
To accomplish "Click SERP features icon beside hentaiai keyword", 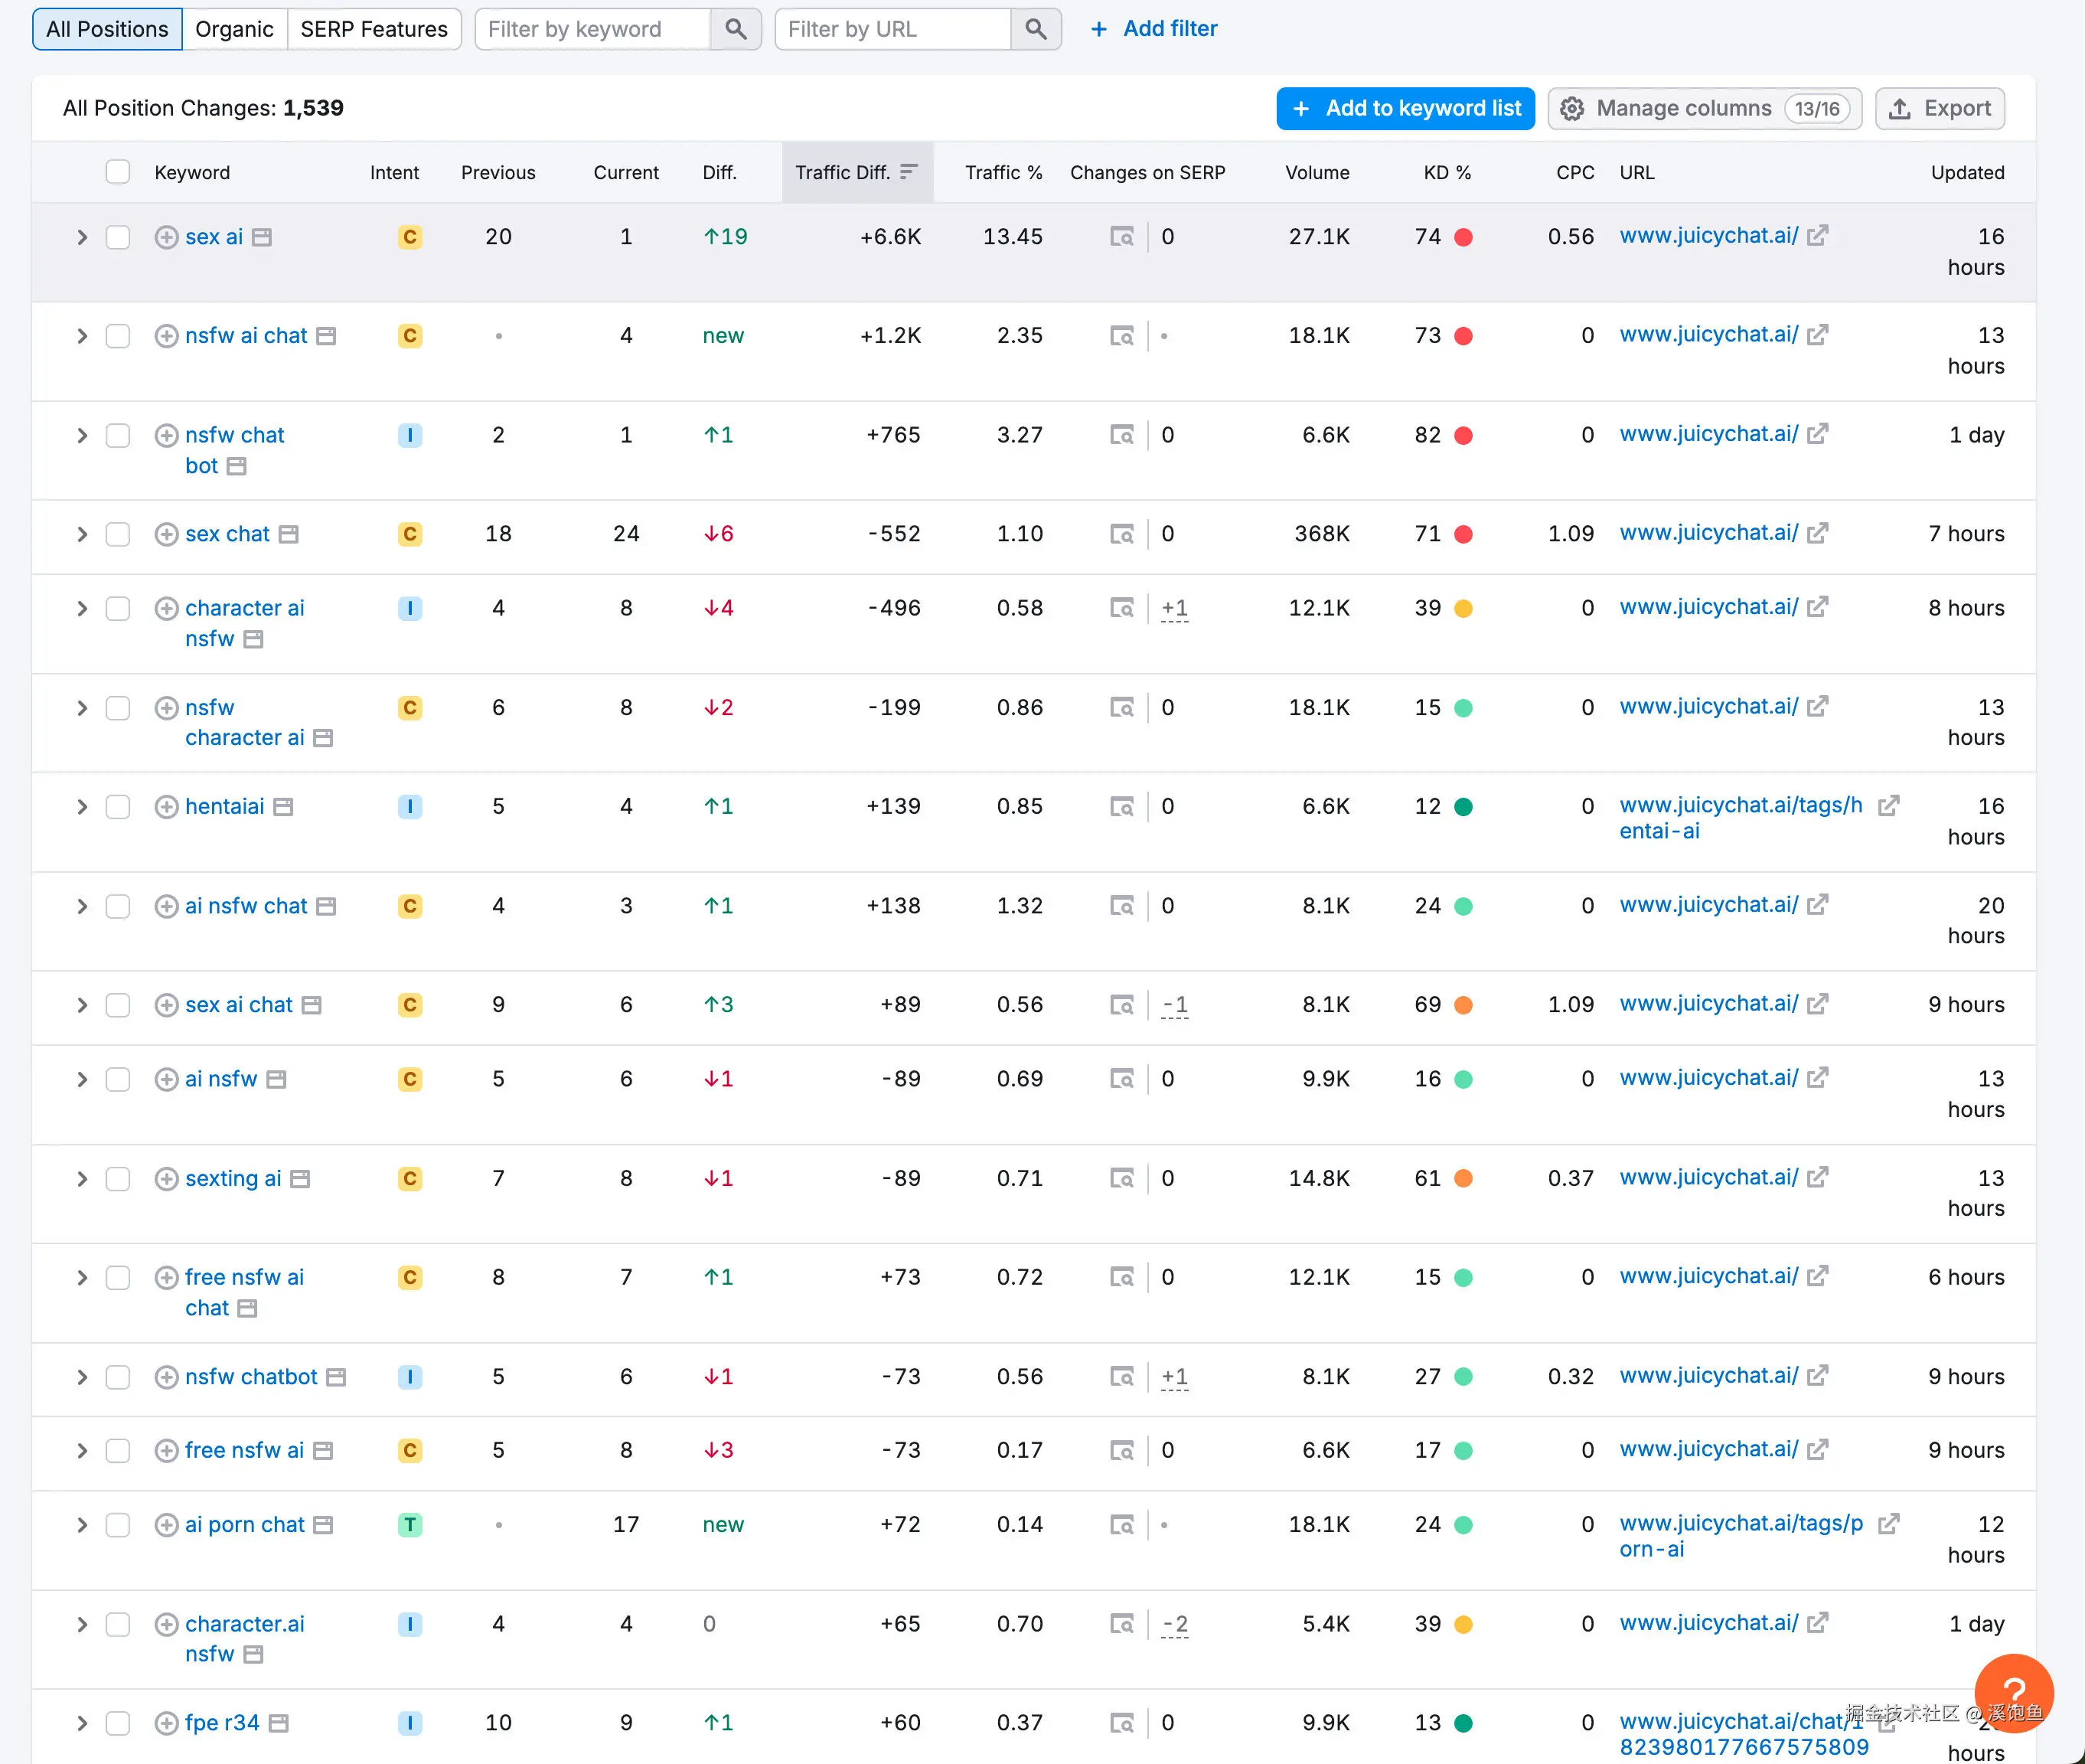I will (x=284, y=807).
